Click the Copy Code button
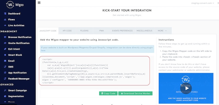This screenshot has height=105, width=219. (x=108, y=94)
